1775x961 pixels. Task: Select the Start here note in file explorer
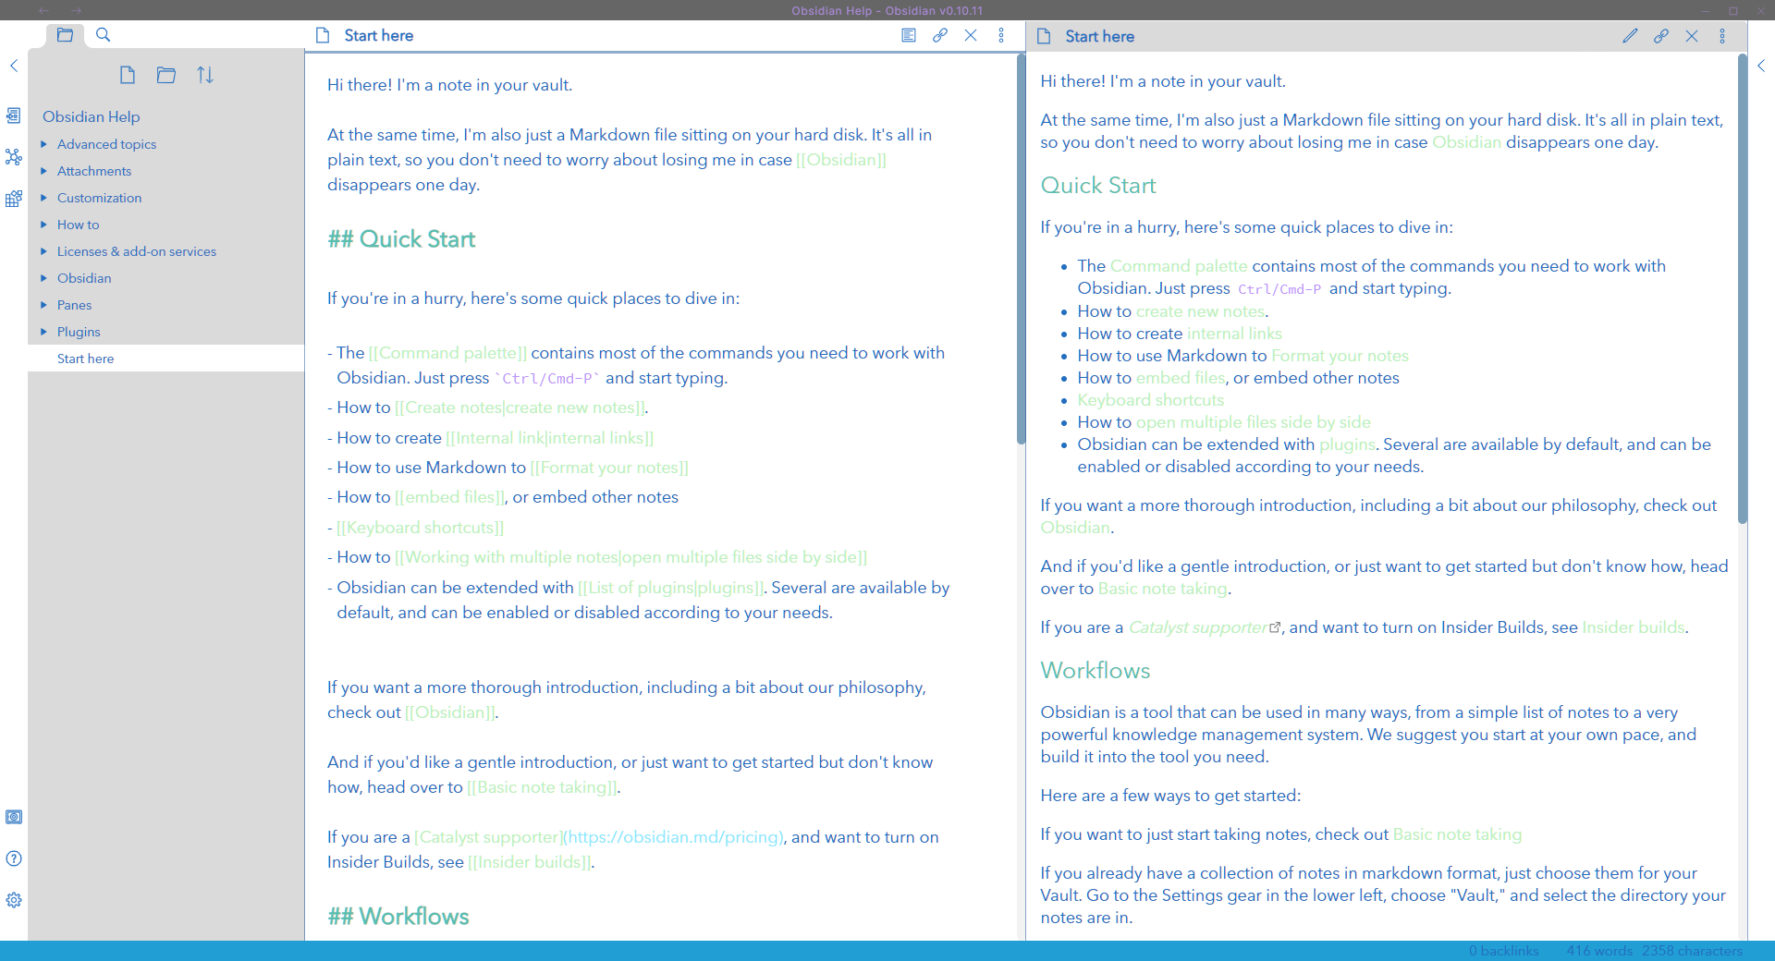165,359
